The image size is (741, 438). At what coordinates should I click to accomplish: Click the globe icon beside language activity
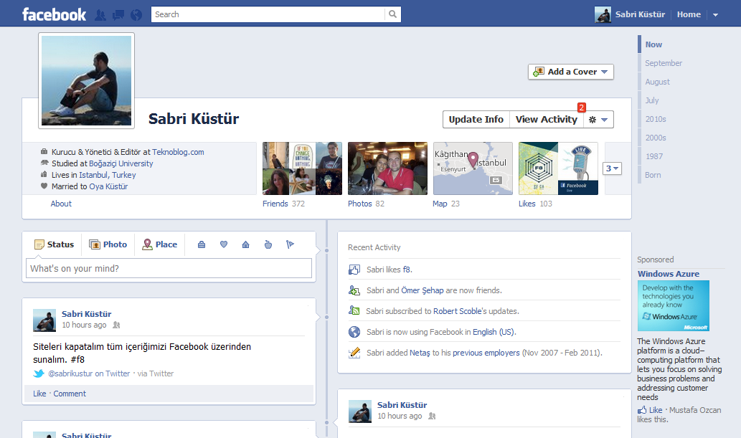click(354, 332)
